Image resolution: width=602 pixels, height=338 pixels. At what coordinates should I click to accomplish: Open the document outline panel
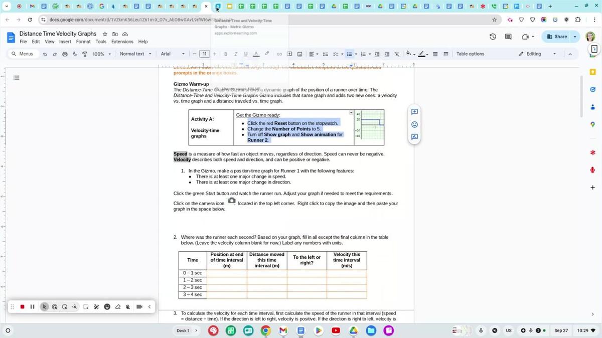click(x=16, y=78)
